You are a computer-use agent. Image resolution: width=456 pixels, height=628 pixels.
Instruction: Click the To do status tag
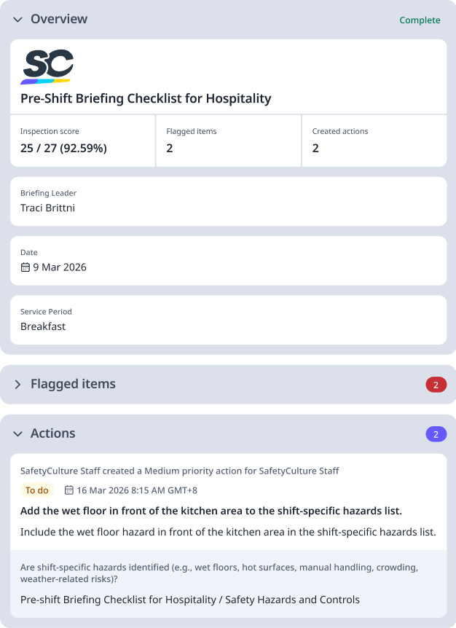(x=36, y=490)
